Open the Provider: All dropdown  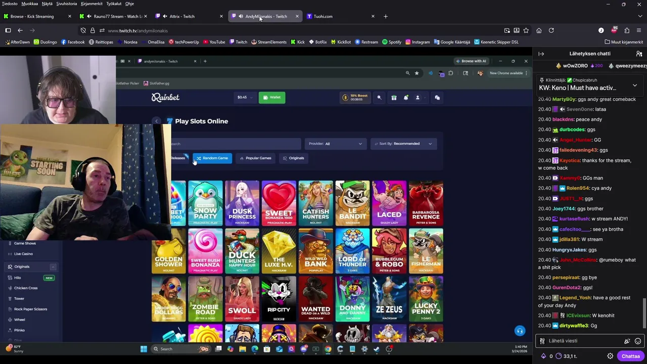tap(336, 144)
